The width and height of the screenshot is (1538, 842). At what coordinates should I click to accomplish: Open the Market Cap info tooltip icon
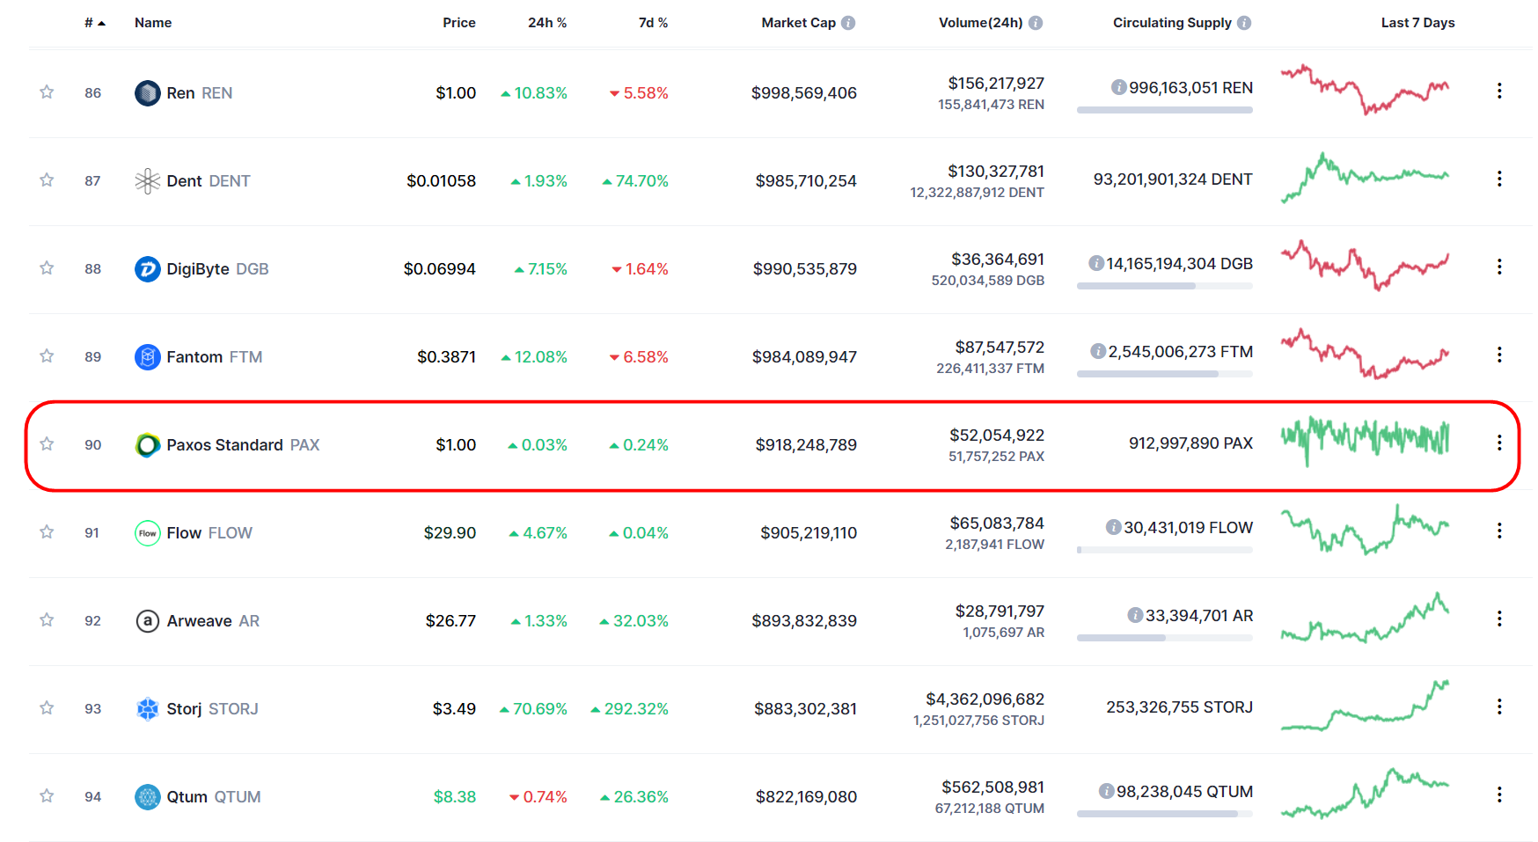pyautogui.click(x=848, y=23)
